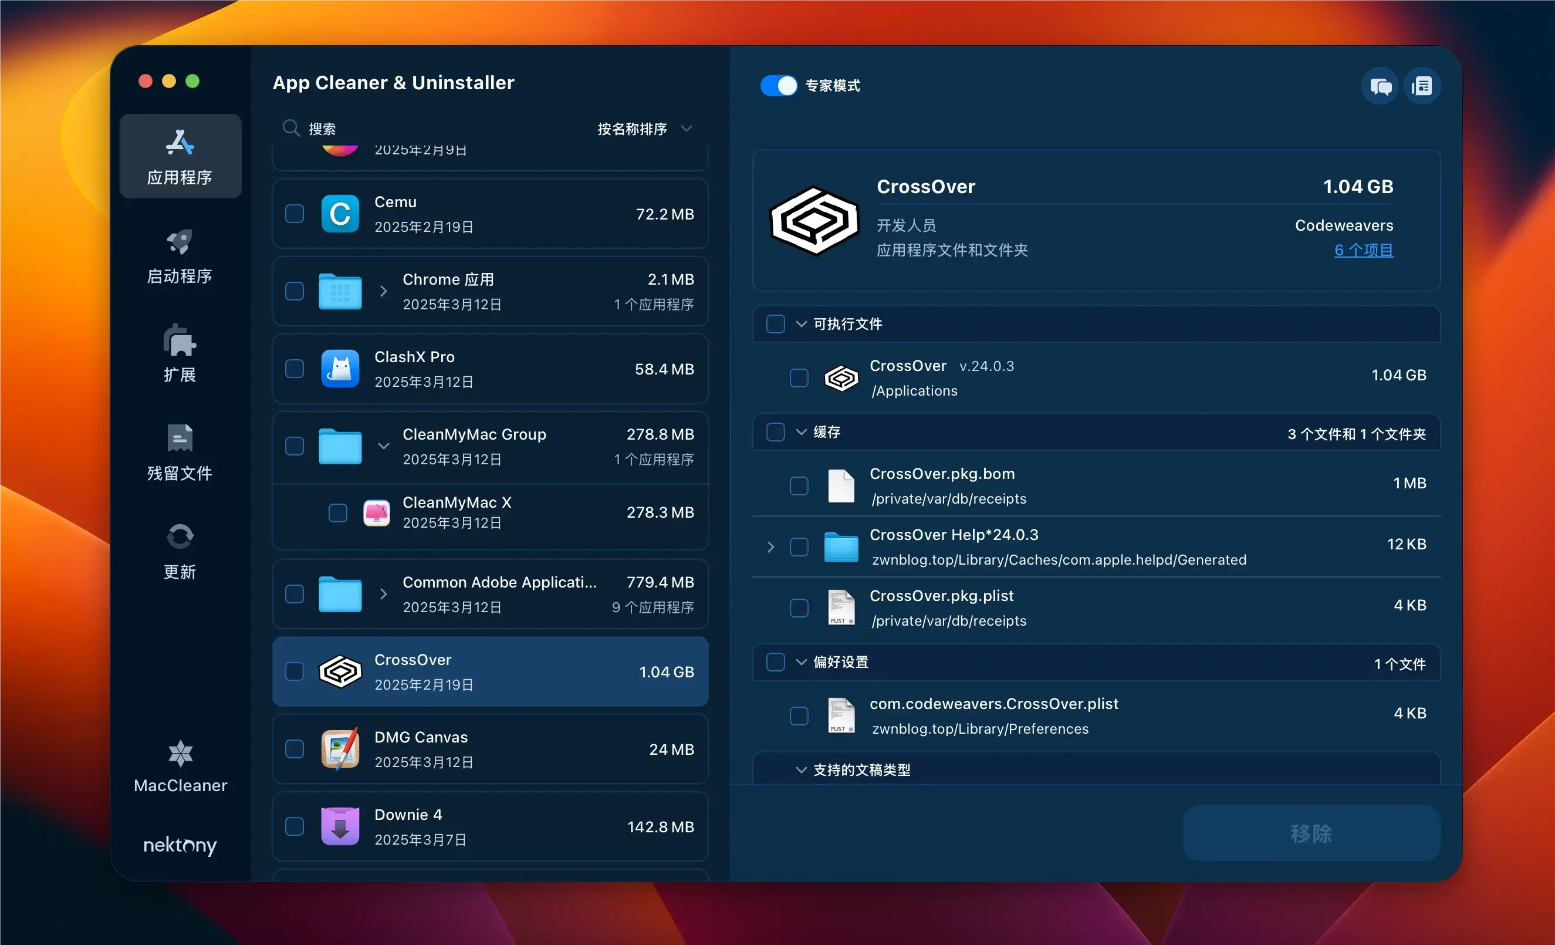This screenshot has height=945, width=1555.
Task: Click the ClashX Pro cat icon
Action: (x=340, y=369)
